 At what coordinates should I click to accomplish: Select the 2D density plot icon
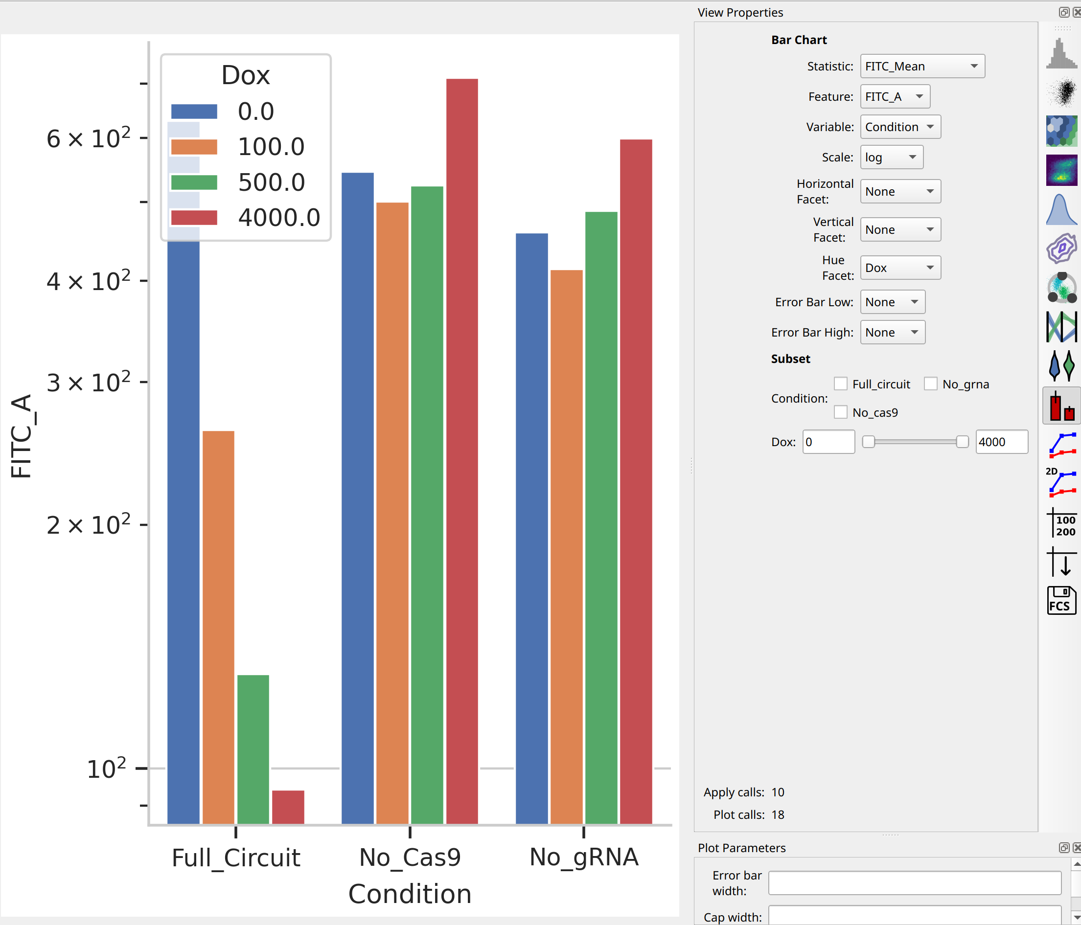1061,170
